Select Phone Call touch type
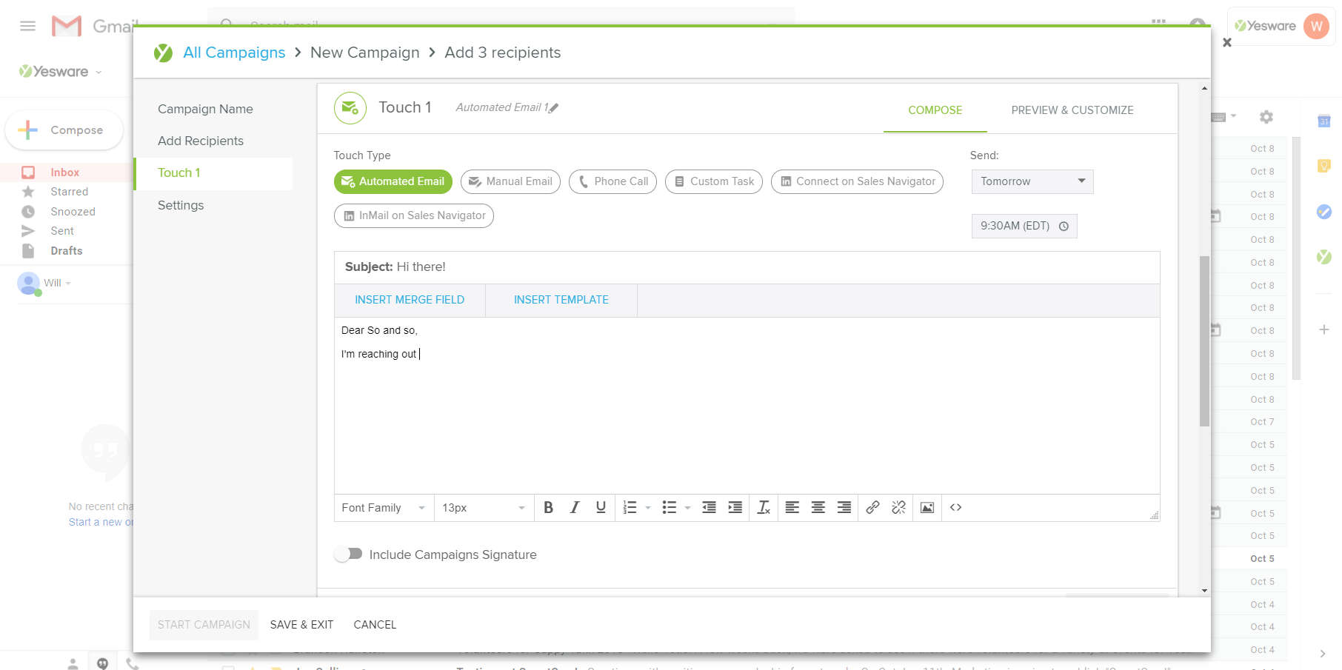The image size is (1342, 670). point(612,181)
